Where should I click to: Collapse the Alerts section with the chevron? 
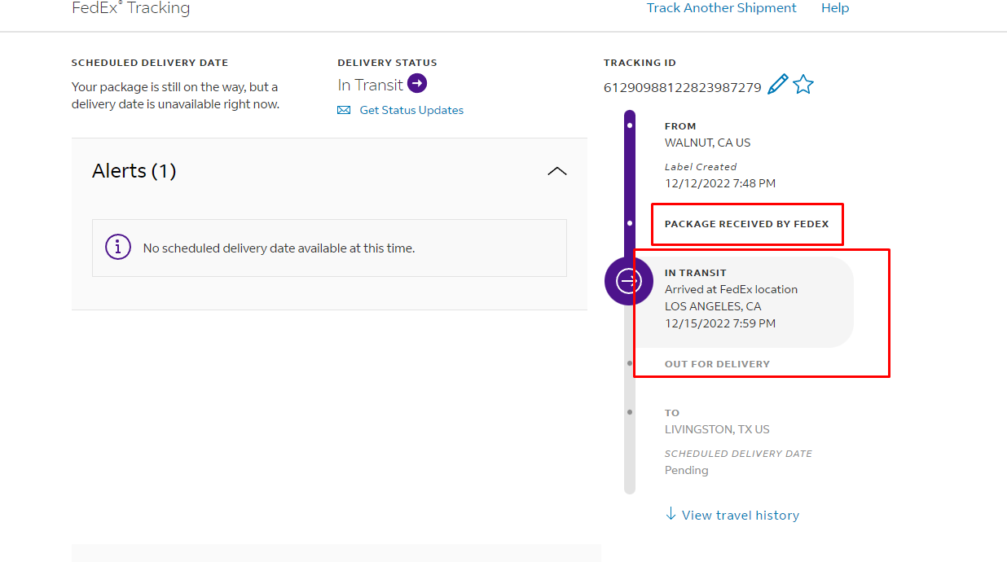pos(556,171)
